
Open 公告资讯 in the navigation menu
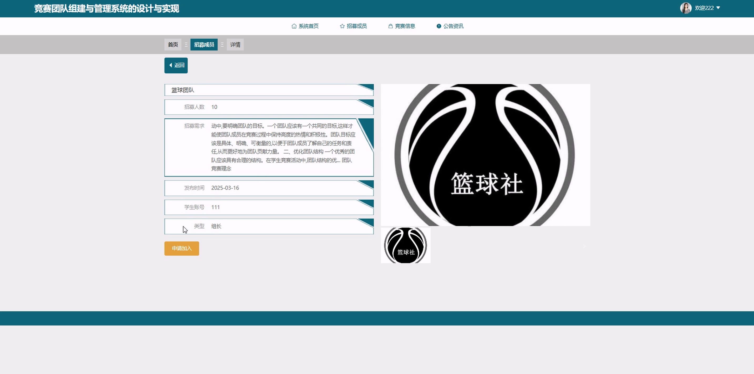pos(453,26)
